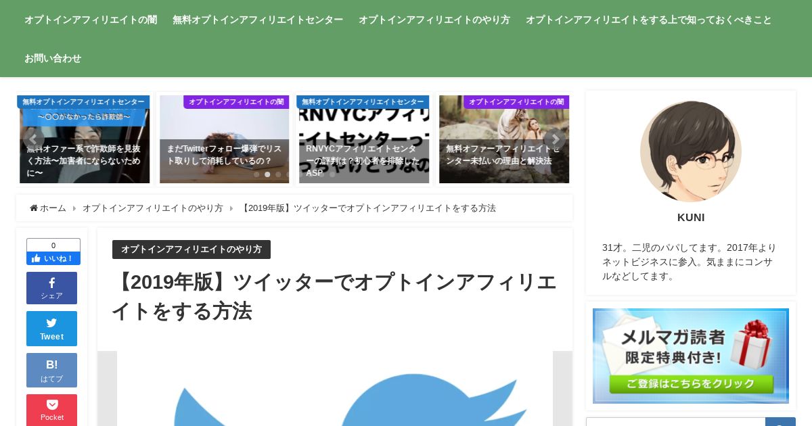This screenshot has width=812, height=426.
Task: Click the KUNI profile avatar image
Action: click(x=691, y=151)
